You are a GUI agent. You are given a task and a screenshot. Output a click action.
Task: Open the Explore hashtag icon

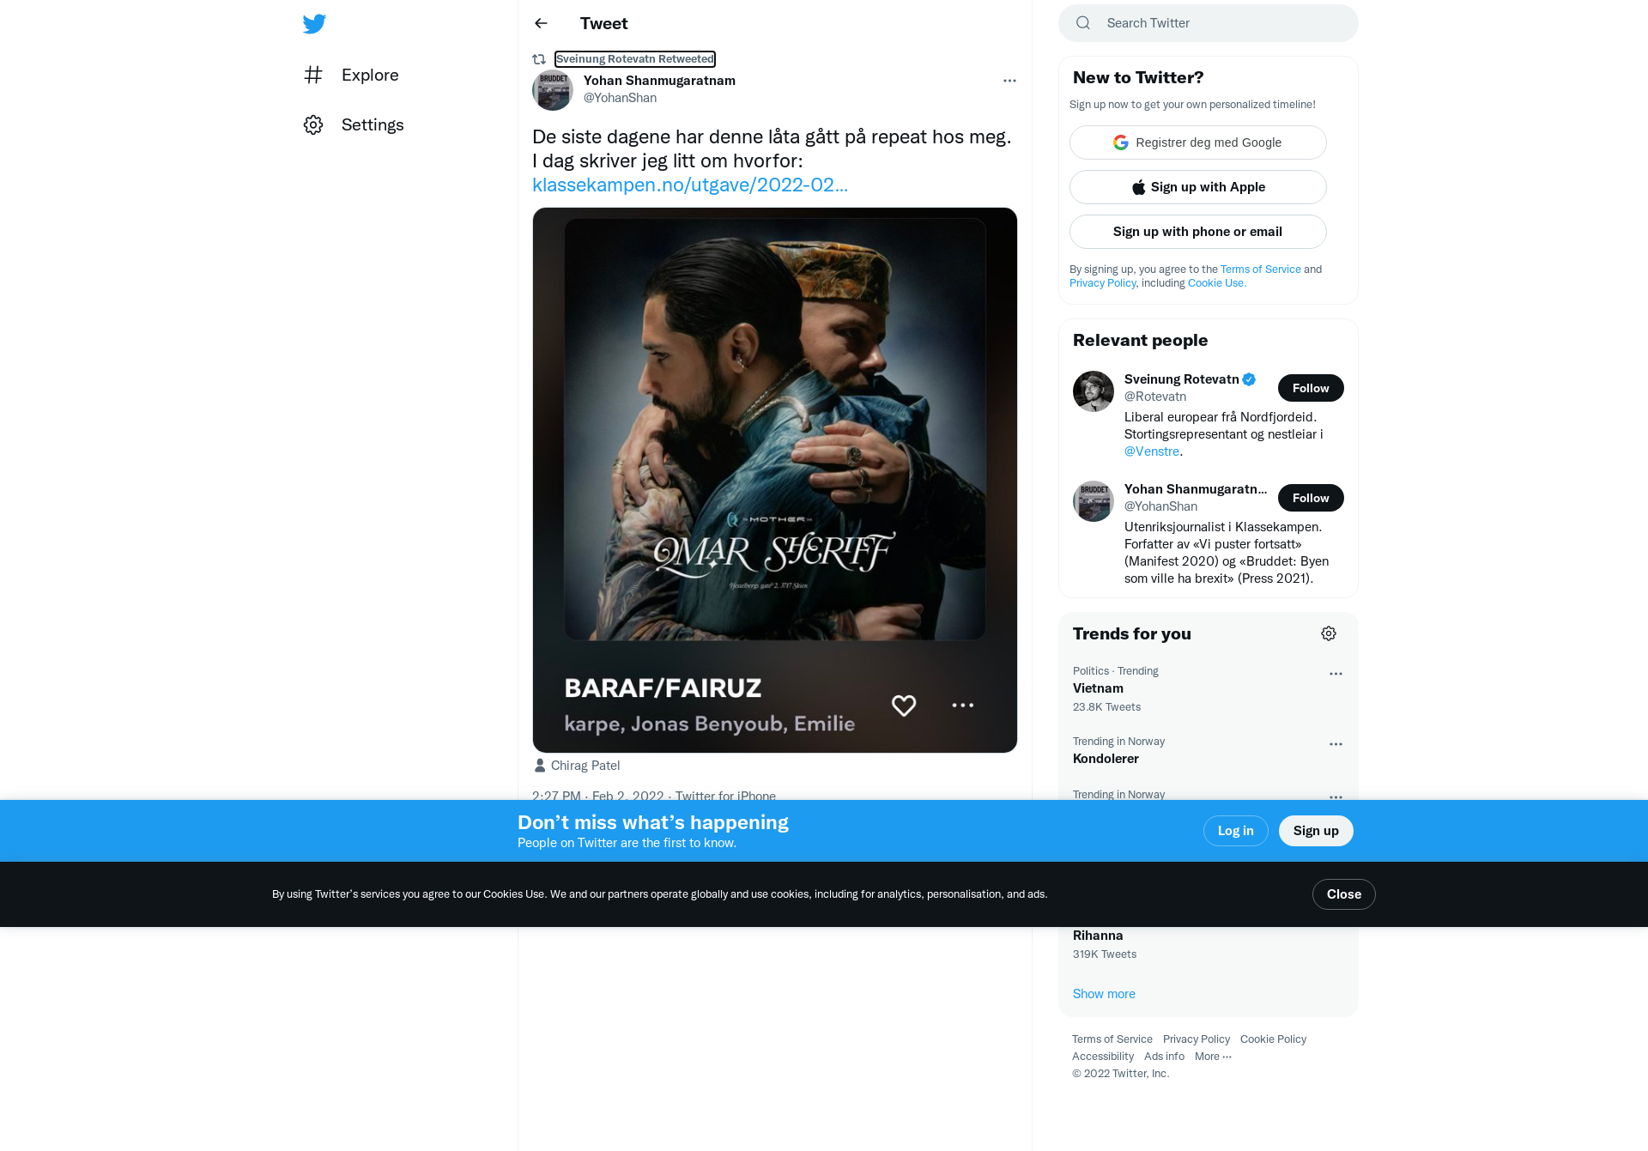[x=313, y=75]
